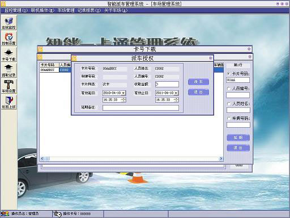
Task: Click the 派车授权 dialog title bar icon
Action: pyautogui.click(x=74, y=58)
